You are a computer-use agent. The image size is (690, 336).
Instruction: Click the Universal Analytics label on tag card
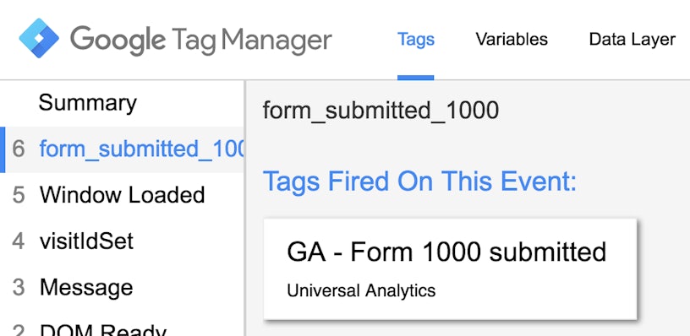click(x=361, y=290)
